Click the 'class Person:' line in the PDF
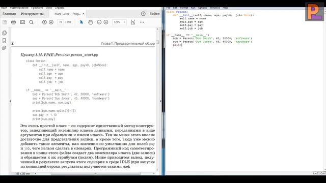Image resolution: width=326 pixels, height=183 pixels. [36, 61]
